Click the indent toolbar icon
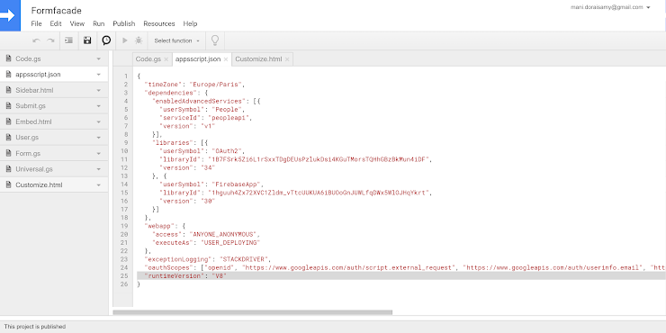The width and height of the screenshot is (666, 333). coord(68,40)
